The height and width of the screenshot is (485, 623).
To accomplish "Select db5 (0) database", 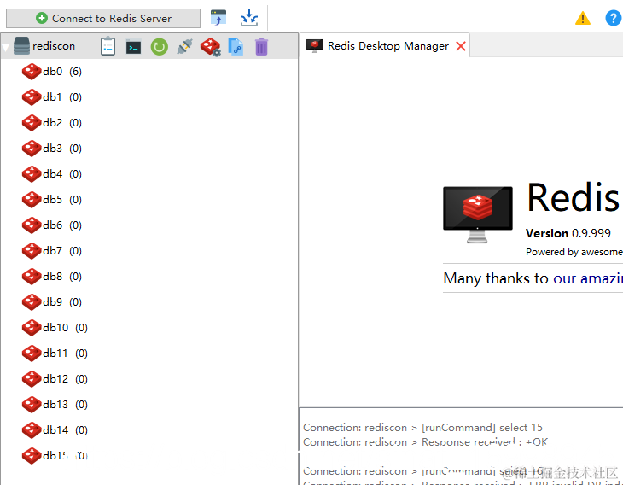I will point(52,200).
